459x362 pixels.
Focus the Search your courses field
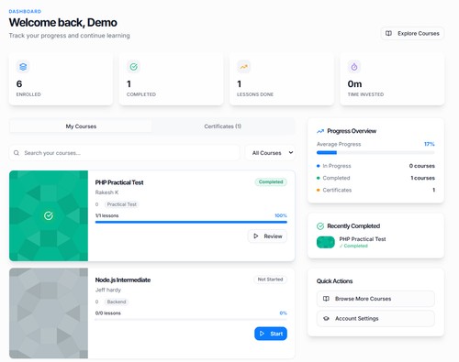tap(124, 153)
